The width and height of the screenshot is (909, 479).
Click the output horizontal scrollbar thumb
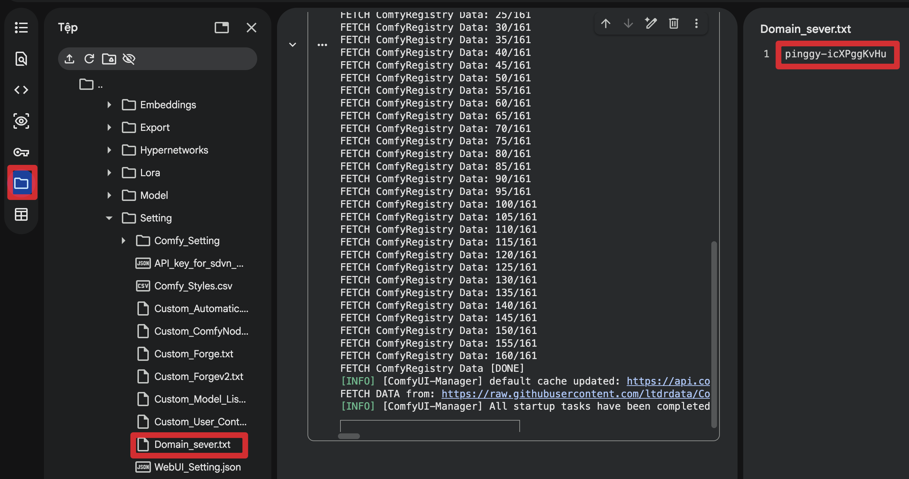click(x=349, y=436)
